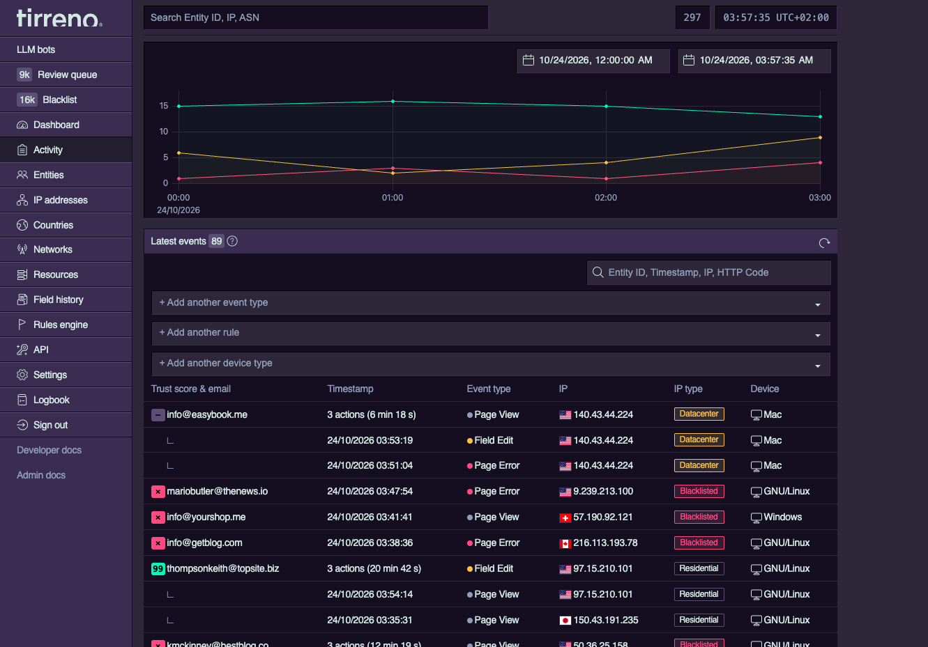Go to the Review queue menu item
928x647 pixels.
(x=66, y=75)
